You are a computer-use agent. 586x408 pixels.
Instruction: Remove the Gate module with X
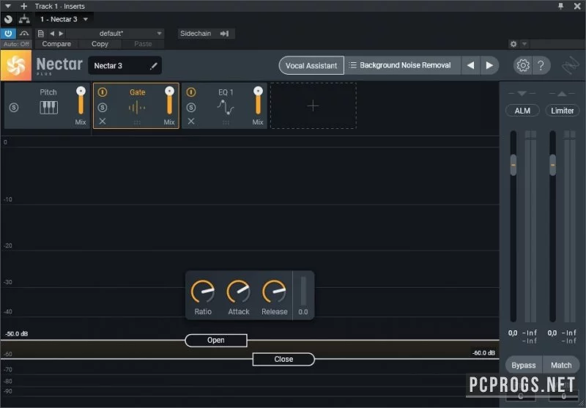[103, 121]
